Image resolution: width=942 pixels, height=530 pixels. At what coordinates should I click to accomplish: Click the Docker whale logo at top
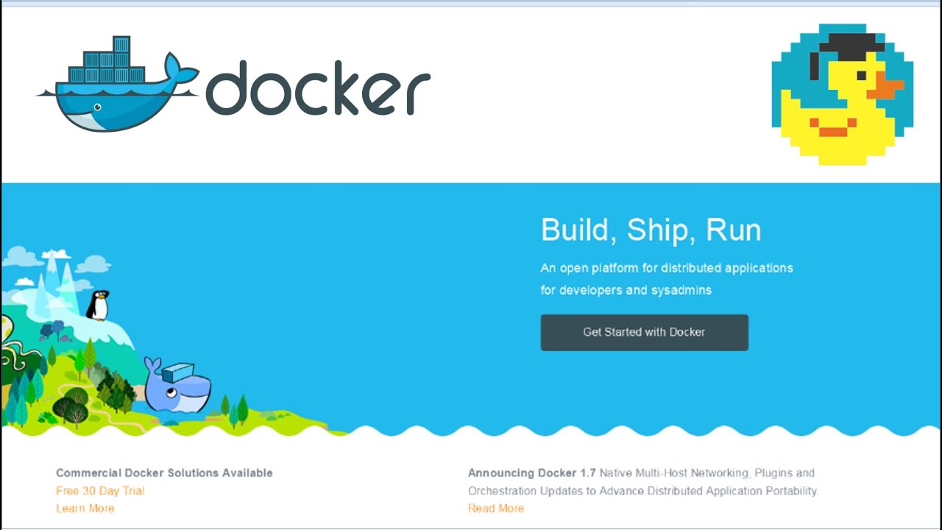pos(118,84)
